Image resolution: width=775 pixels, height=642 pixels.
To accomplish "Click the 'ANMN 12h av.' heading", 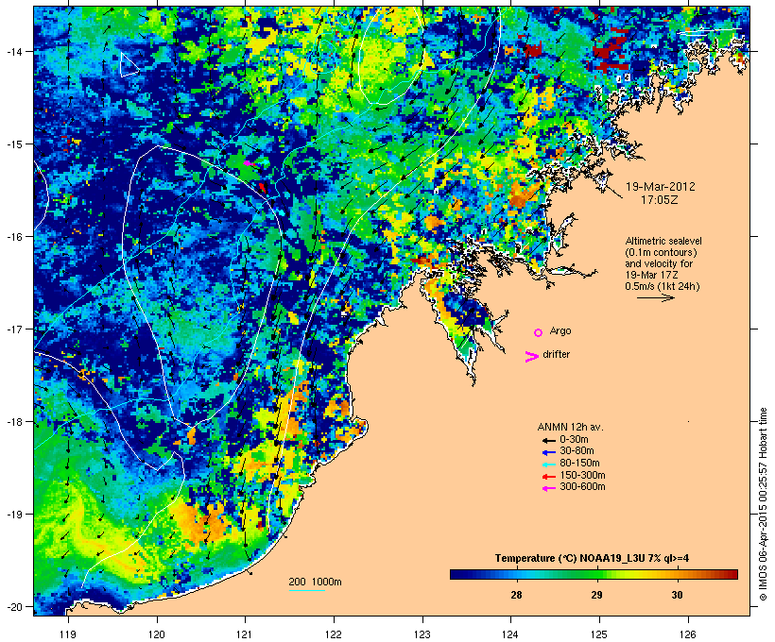I will click(x=570, y=427).
